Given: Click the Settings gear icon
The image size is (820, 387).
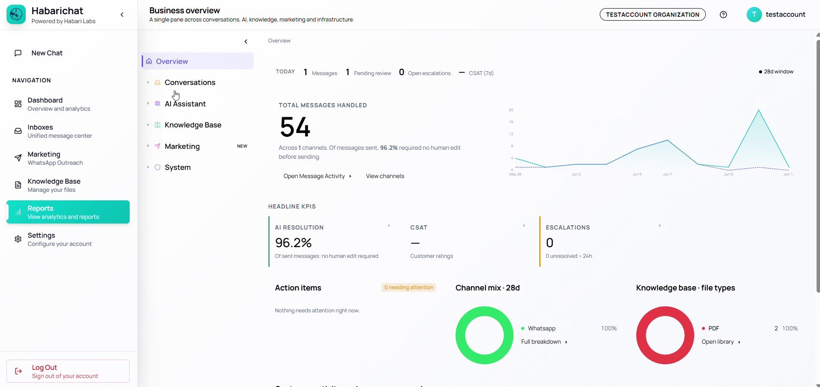Looking at the screenshot, I should pos(18,239).
